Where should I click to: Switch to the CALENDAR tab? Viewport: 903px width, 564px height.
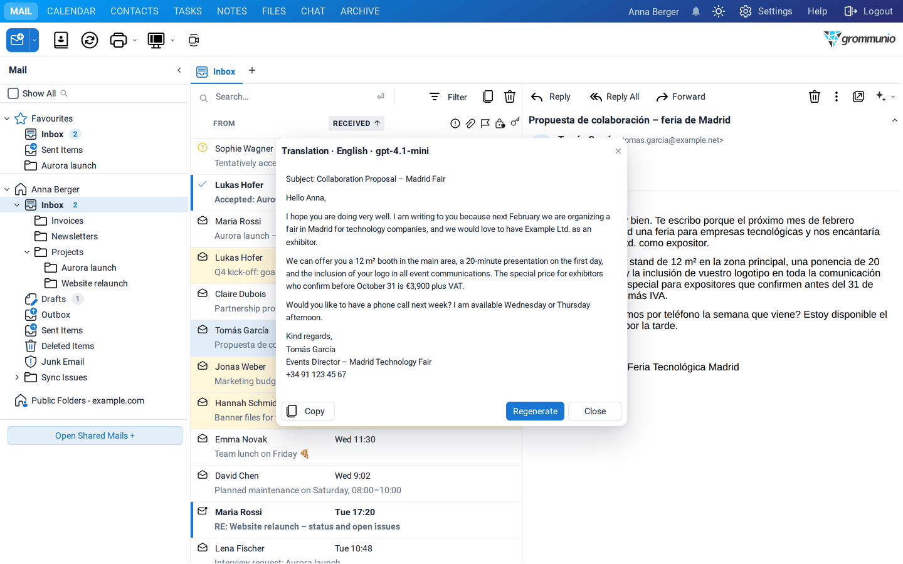tap(71, 11)
